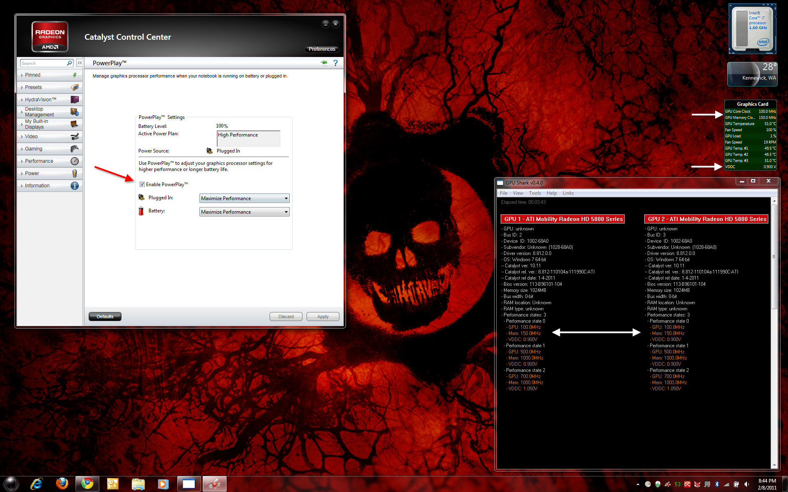Launch Firefox from the taskbar
This screenshot has height=492, width=788.
click(x=62, y=484)
